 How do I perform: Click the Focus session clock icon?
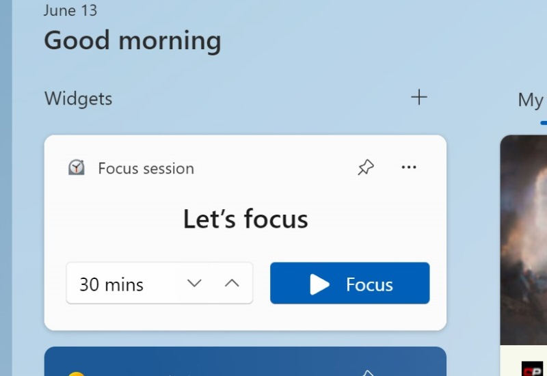77,168
